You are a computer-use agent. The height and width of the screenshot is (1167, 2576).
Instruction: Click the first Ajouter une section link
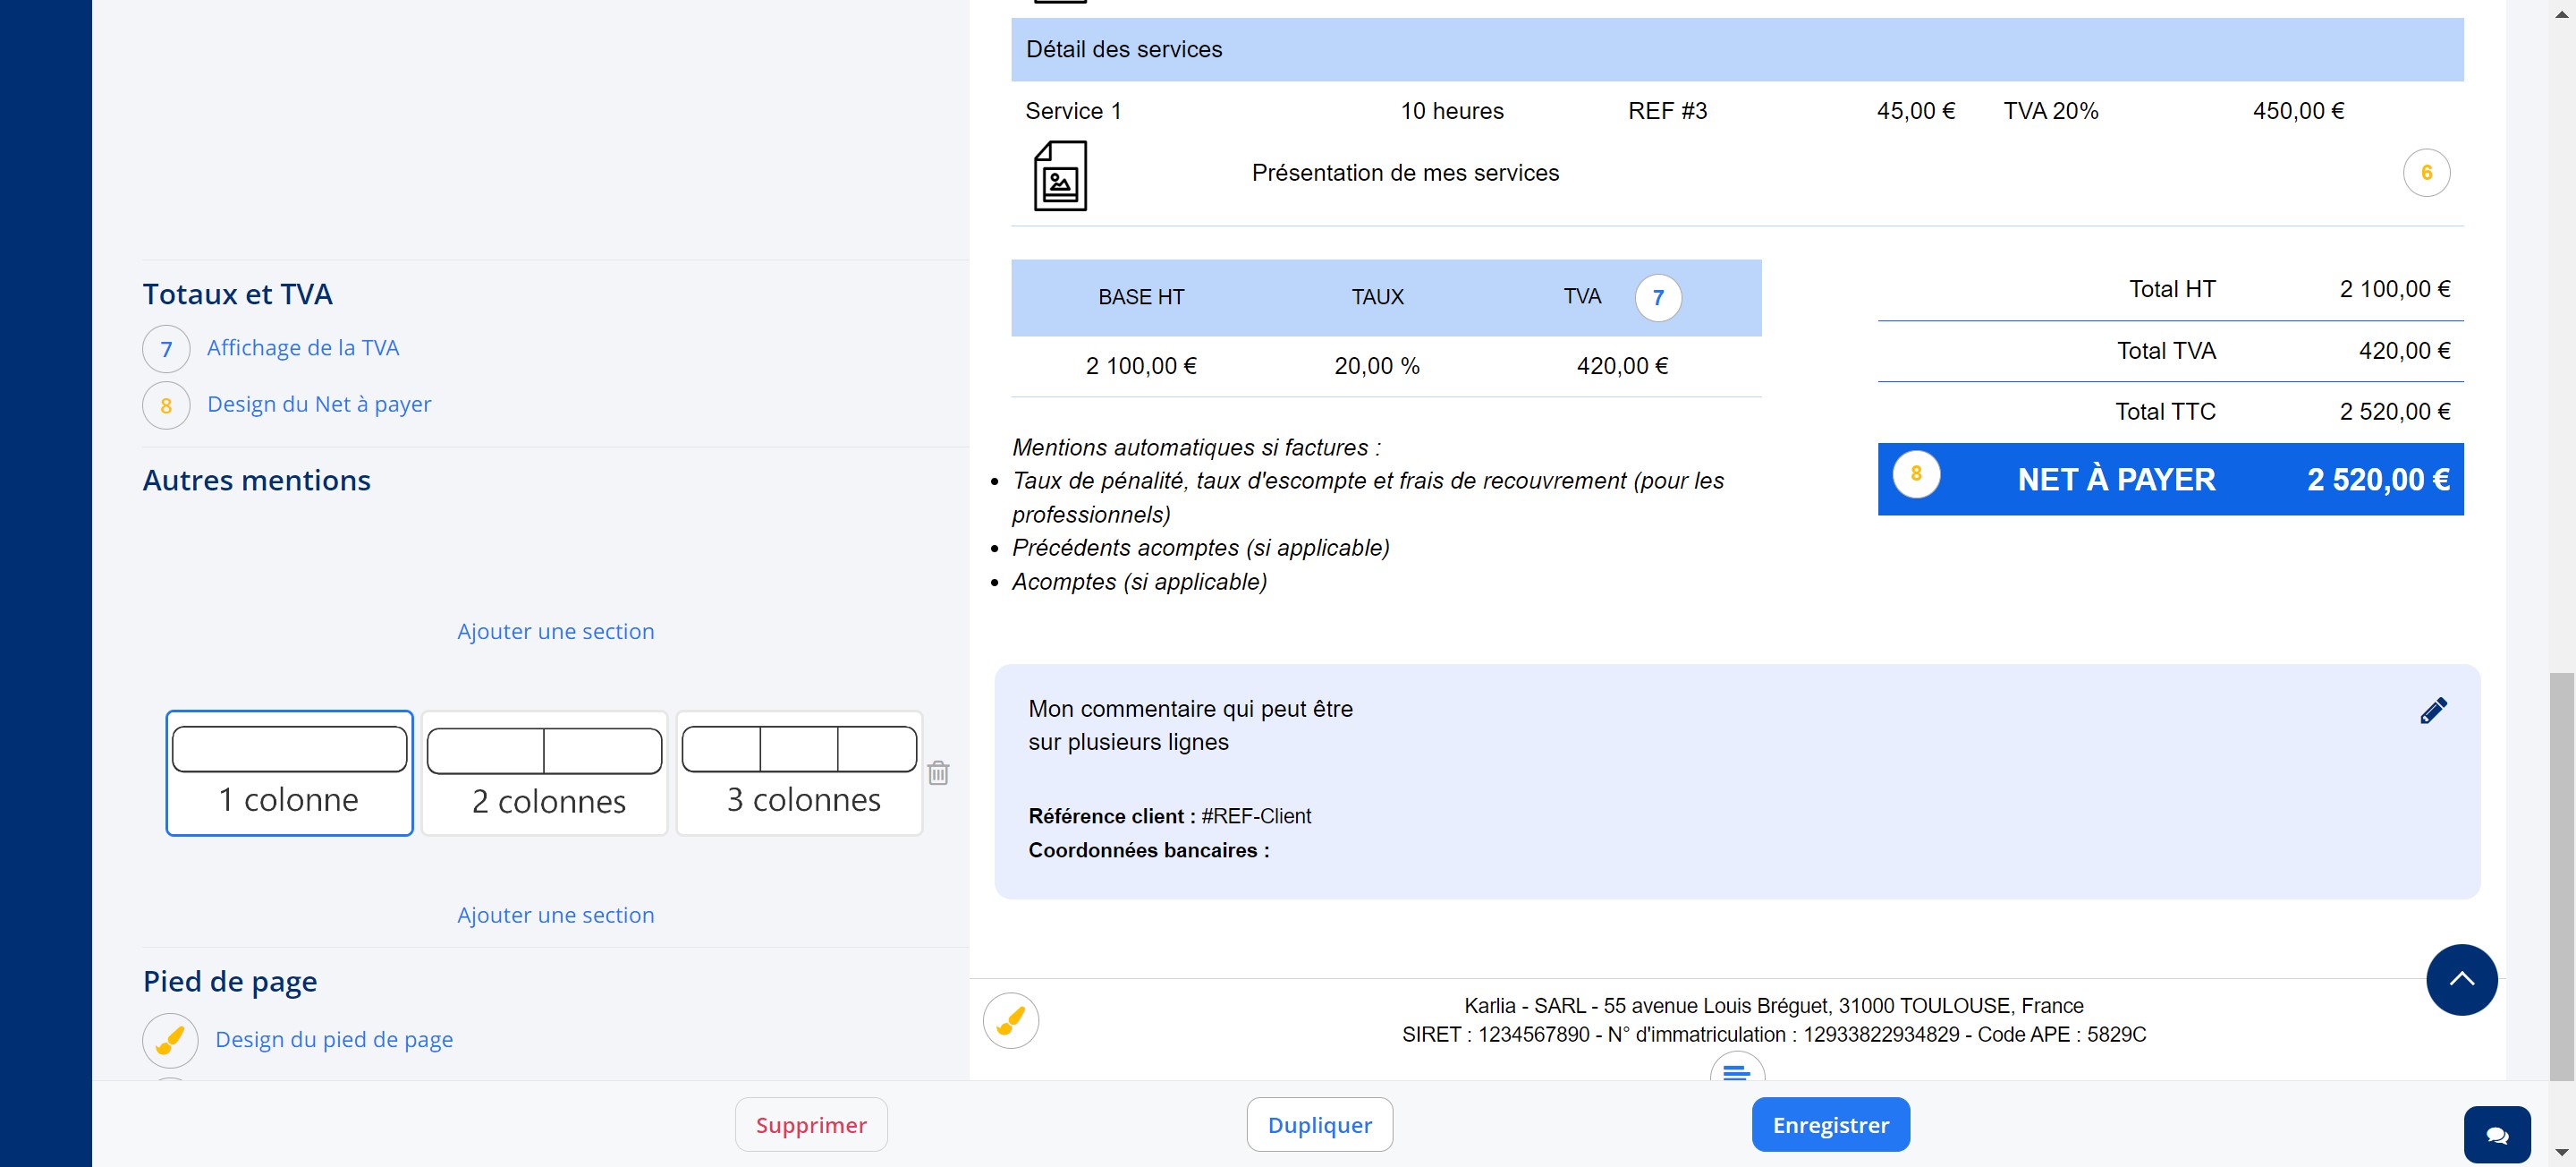click(x=555, y=632)
